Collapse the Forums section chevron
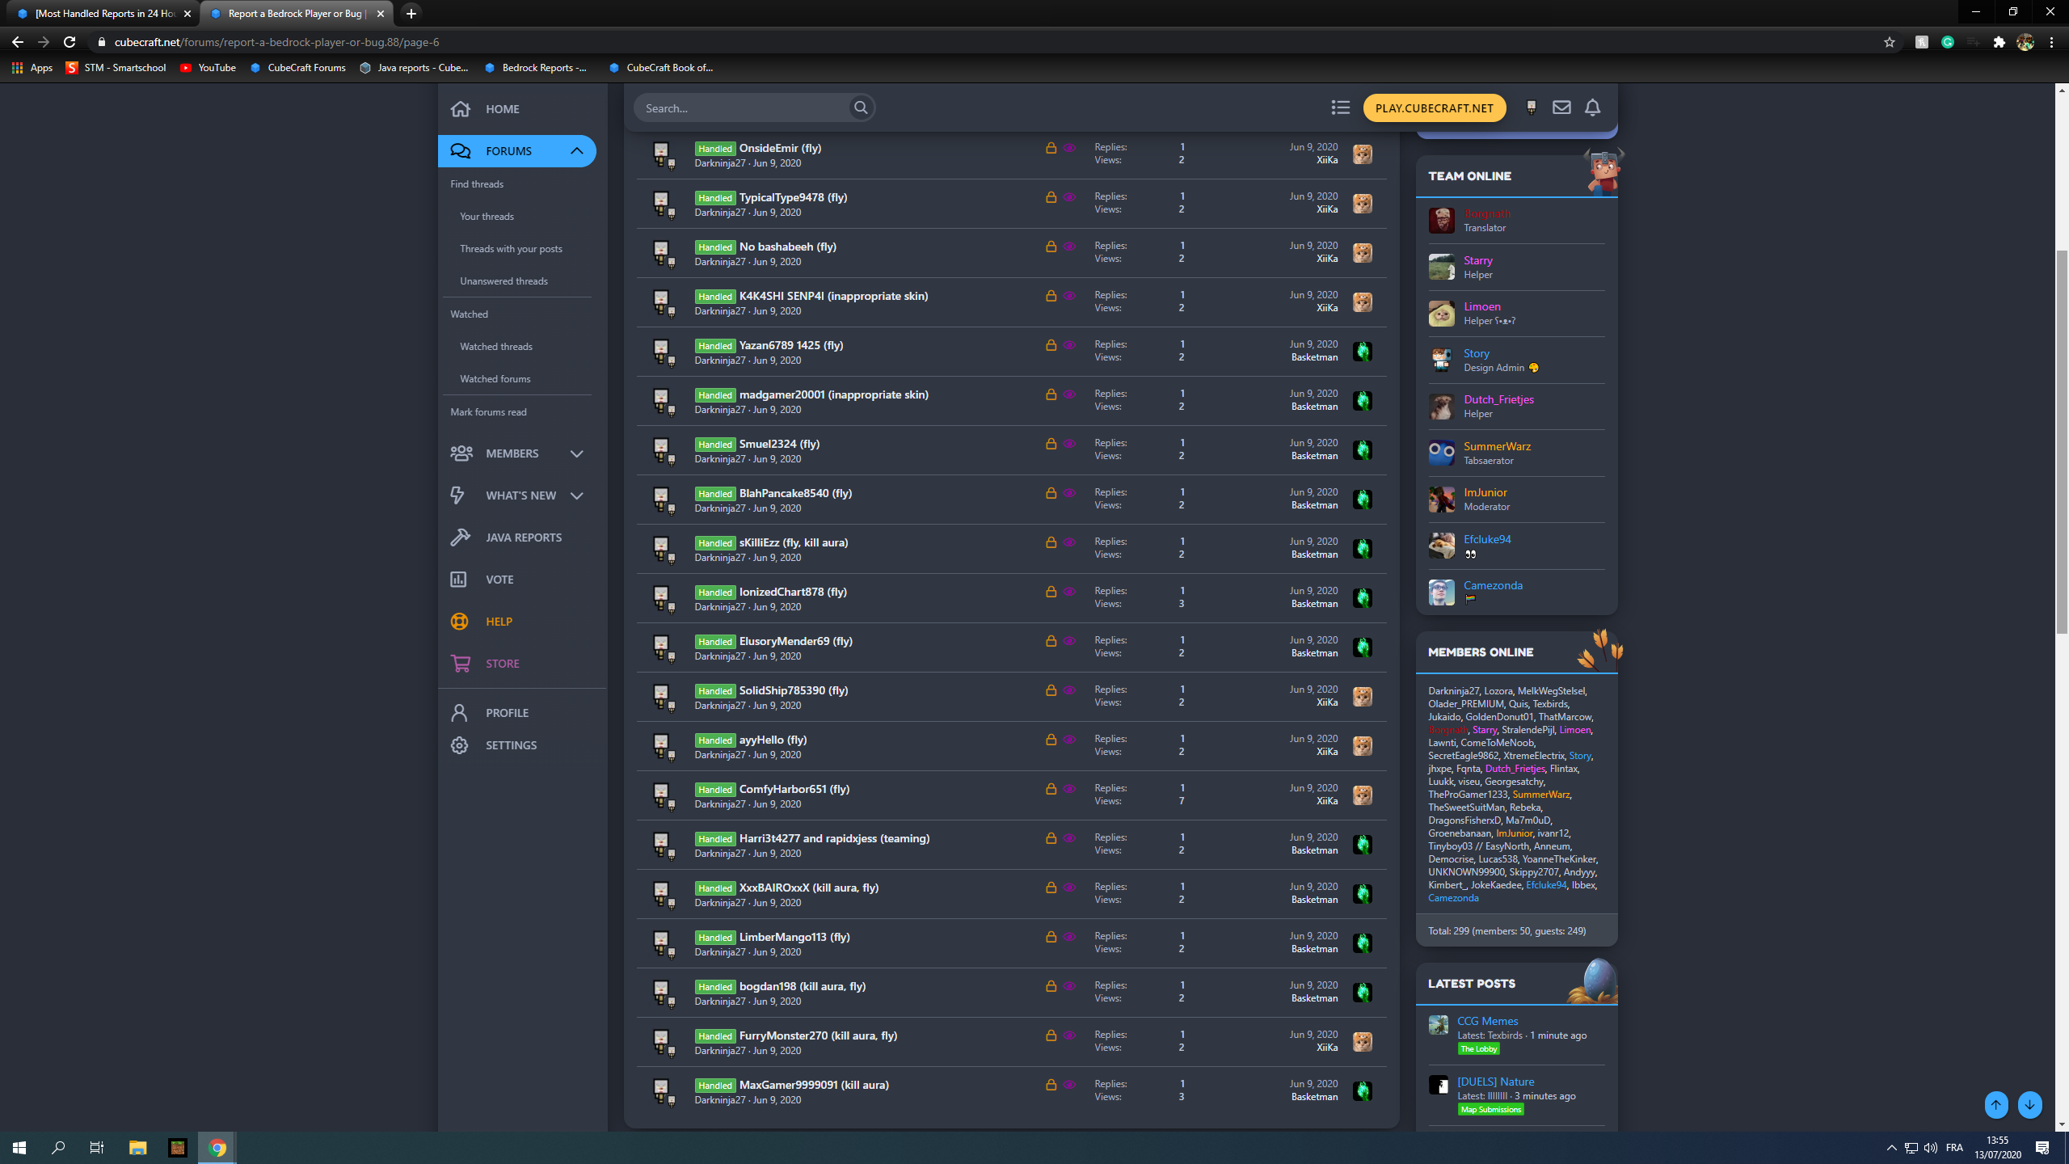Screen dimensions: 2069x1164 click(x=576, y=151)
